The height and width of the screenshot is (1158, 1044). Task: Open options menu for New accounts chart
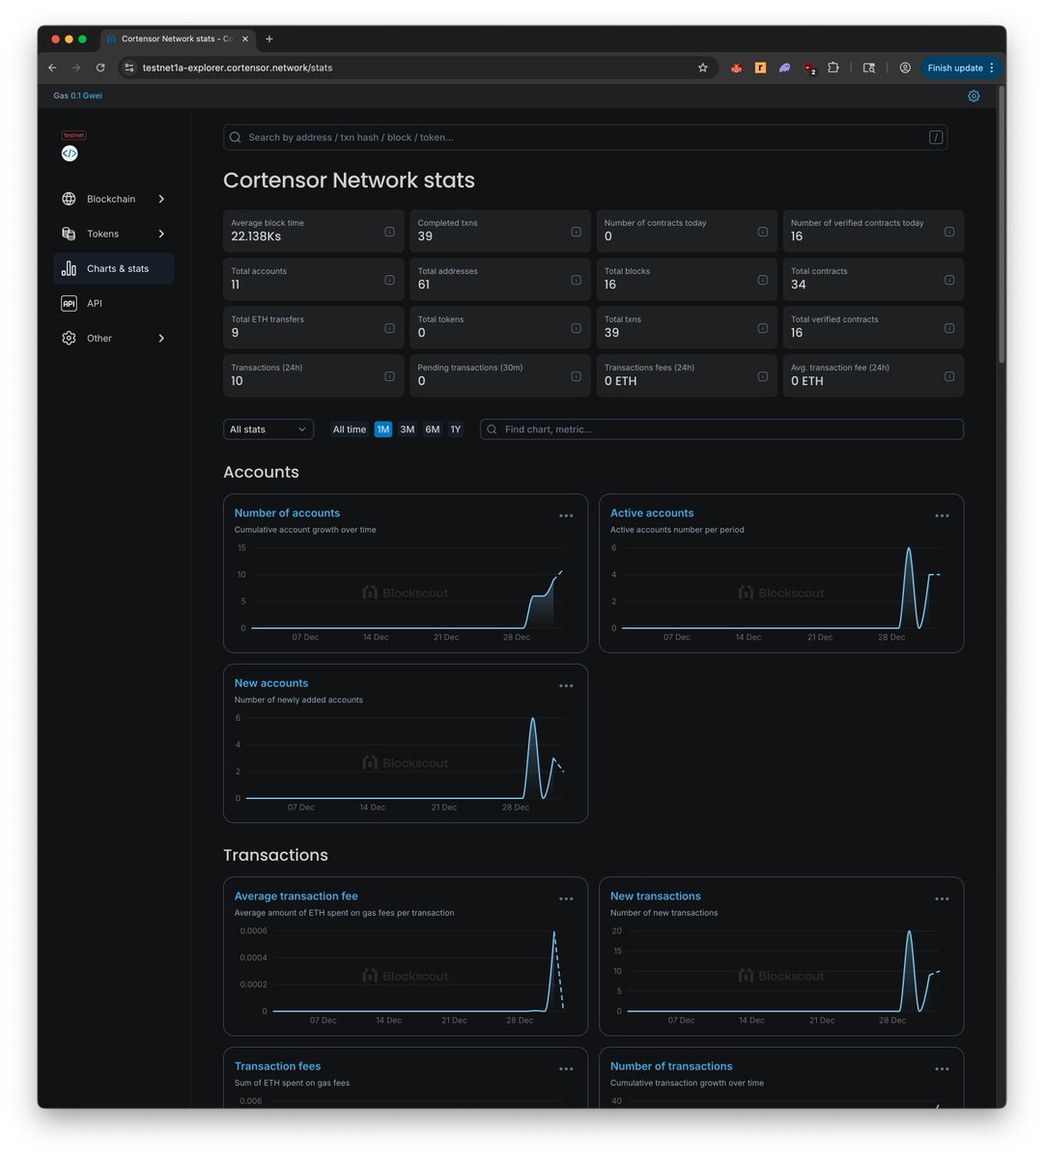coord(566,685)
